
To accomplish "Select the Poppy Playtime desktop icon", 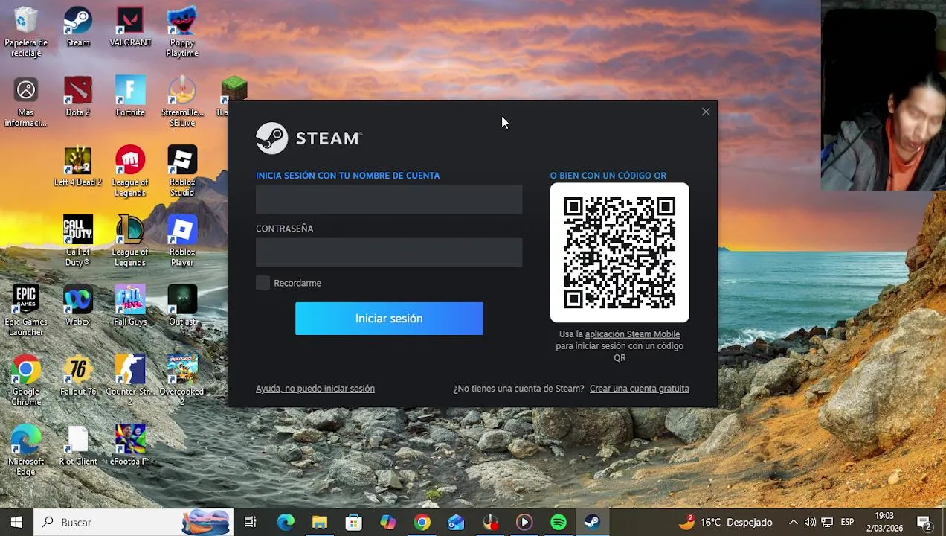I will [182, 33].
